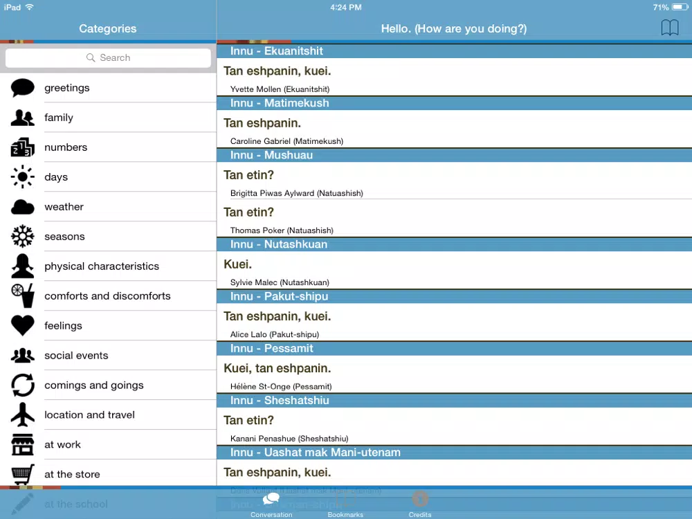Image resolution: width=692 pixels, height=519 pixels.
Task: Tap the 4:24 PM clock
Action: point(345,8)
